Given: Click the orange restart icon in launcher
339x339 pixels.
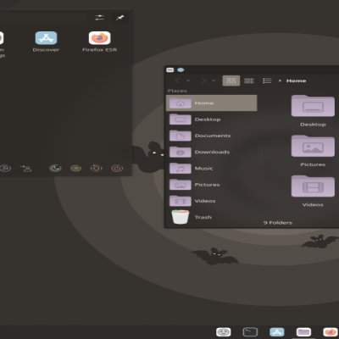Looking at the screenshot, I should pyautogui.click(x=97, y=169).
